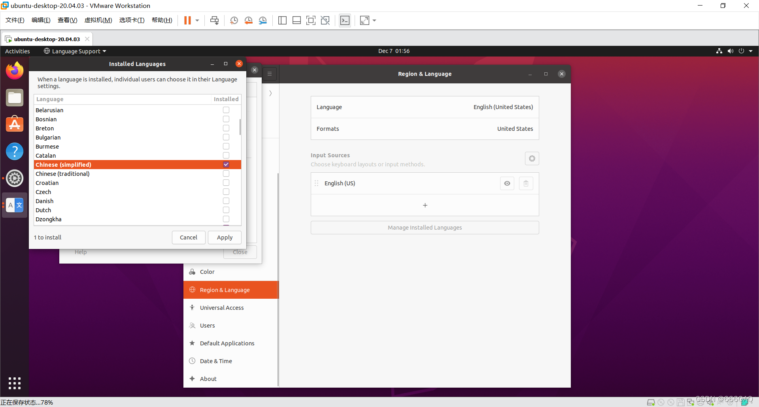Screen dimensions: 759x407
Task: Take a snapshot of the VM
Action: [x=234, y=20]
